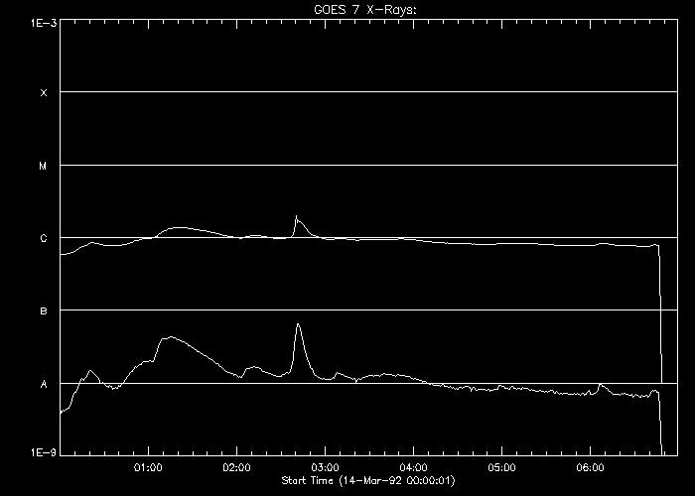
Task: Click the 'A' flare class label
Action: click(44, 385)
